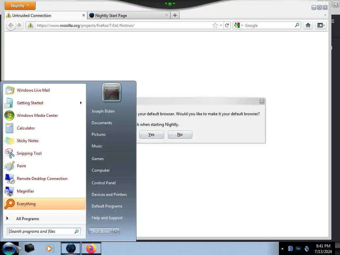Open Default Programs
This screenshot has height=255, width=340.
[x=107, y=206]
